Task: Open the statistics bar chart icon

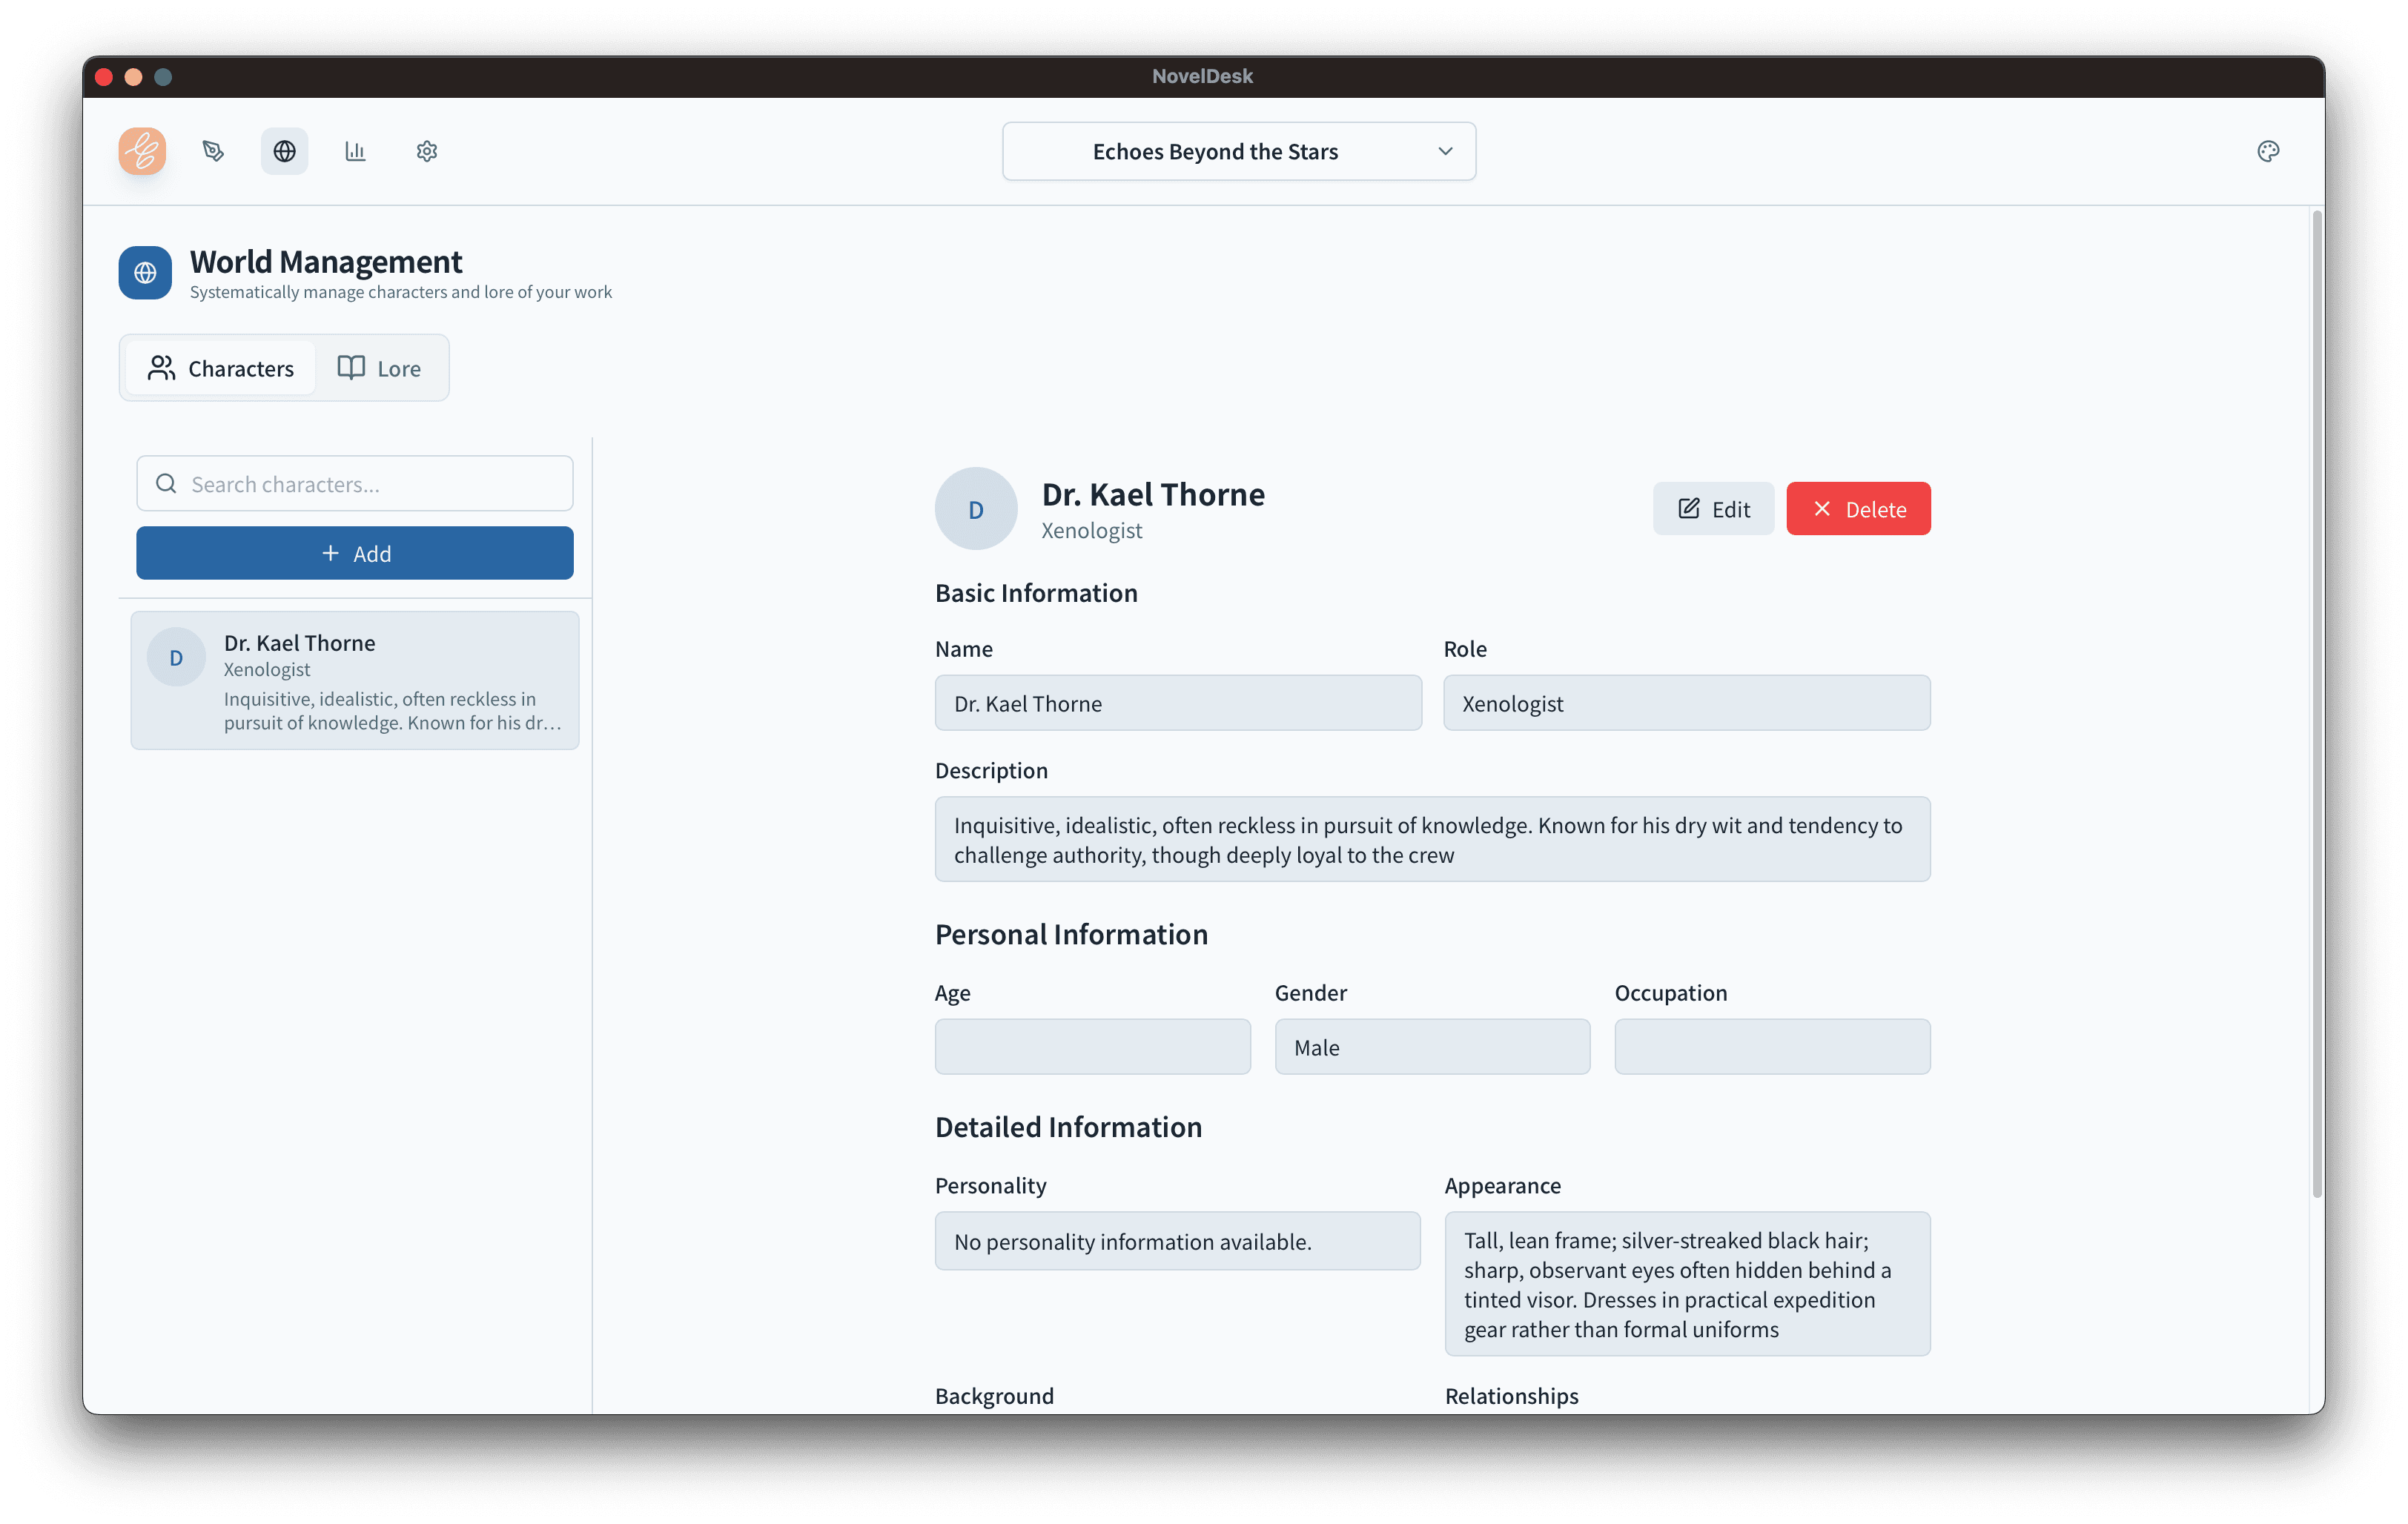Action: [x=355, y=151]
